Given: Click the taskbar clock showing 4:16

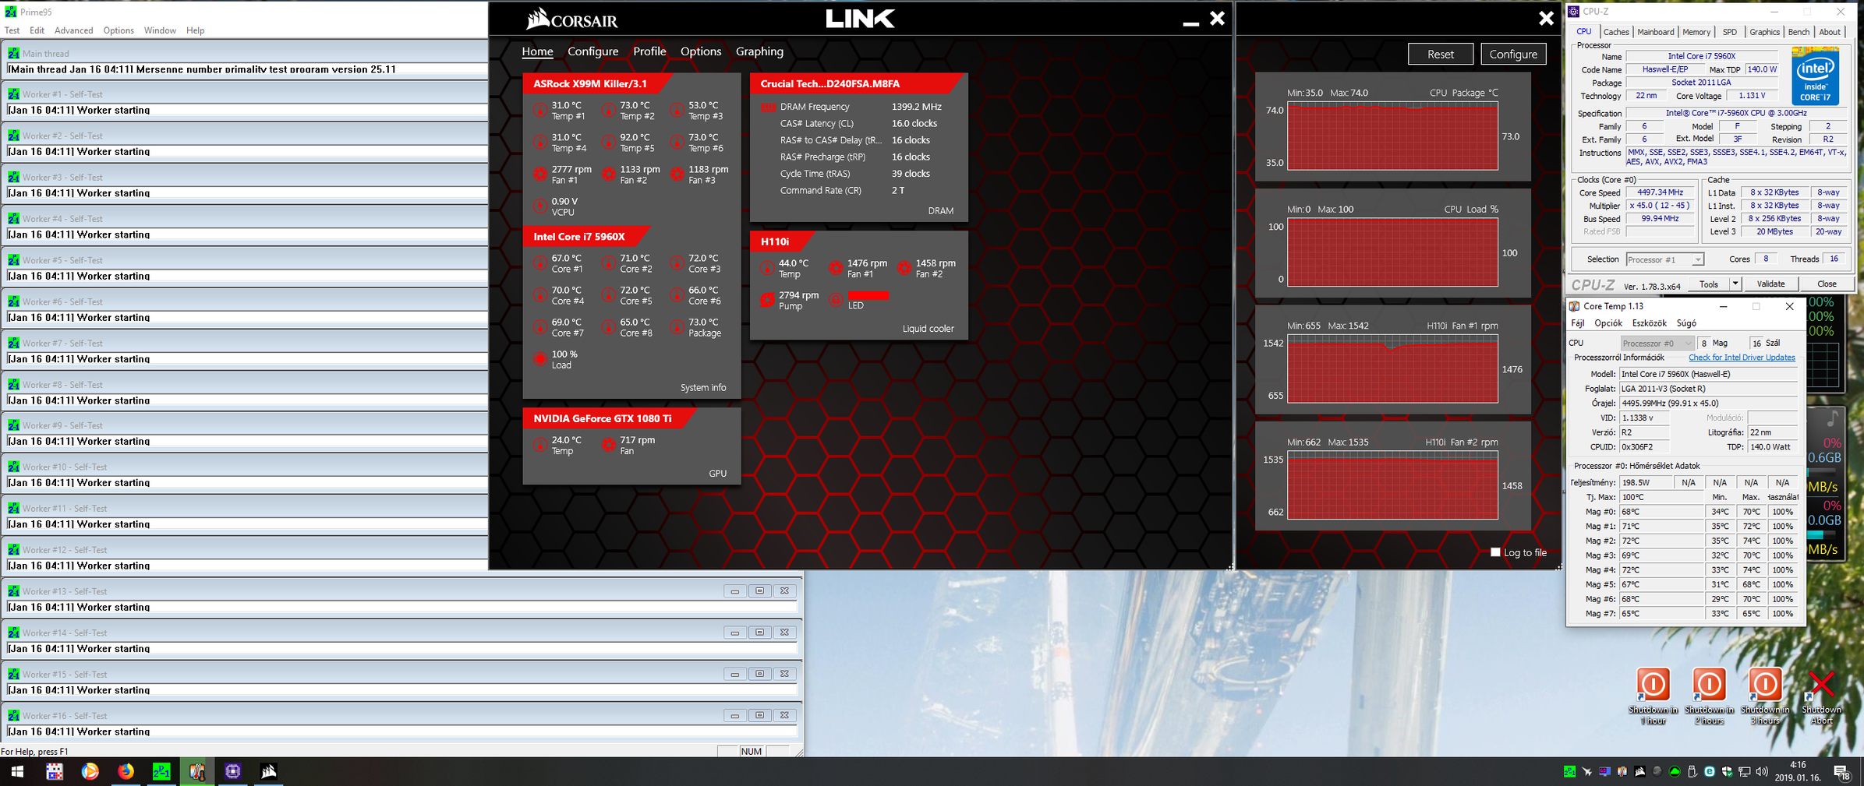Looking at the screenshot, I should pos(1799,771).
